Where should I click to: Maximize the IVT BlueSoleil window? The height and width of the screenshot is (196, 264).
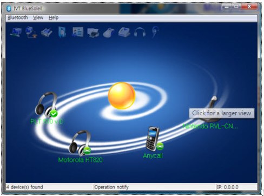(236, 7)
